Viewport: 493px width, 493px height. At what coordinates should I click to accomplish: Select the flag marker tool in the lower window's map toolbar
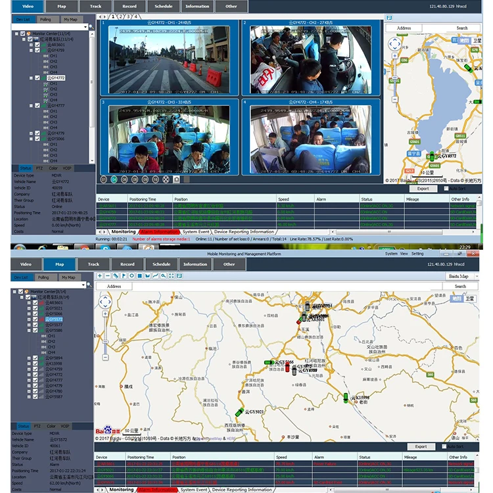point(124,275)
